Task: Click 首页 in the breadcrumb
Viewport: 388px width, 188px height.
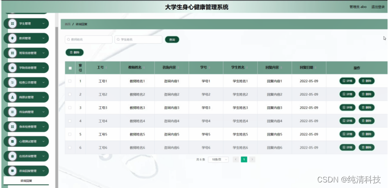Action: pyautogui.click(x=68, y=24)
